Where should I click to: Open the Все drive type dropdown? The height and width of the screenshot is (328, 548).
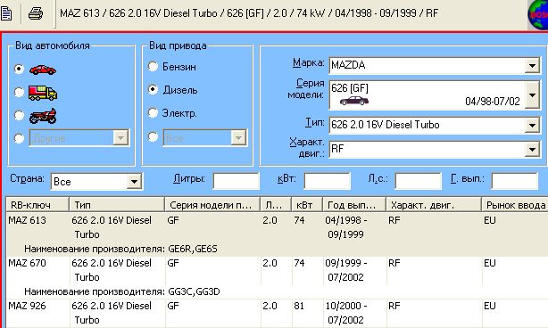(238, 138)
